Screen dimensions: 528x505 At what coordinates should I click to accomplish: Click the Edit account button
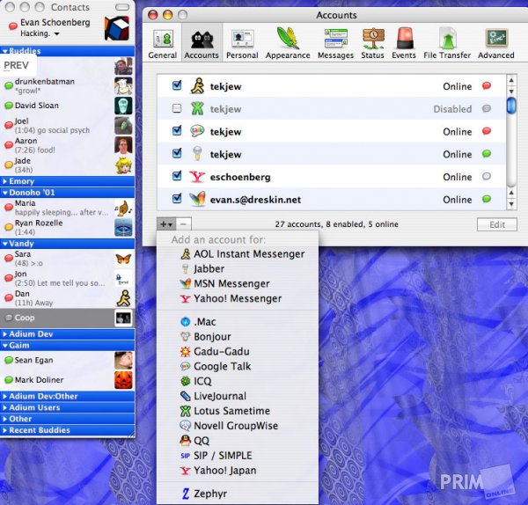pyautogui.click(x=497, y=224)
